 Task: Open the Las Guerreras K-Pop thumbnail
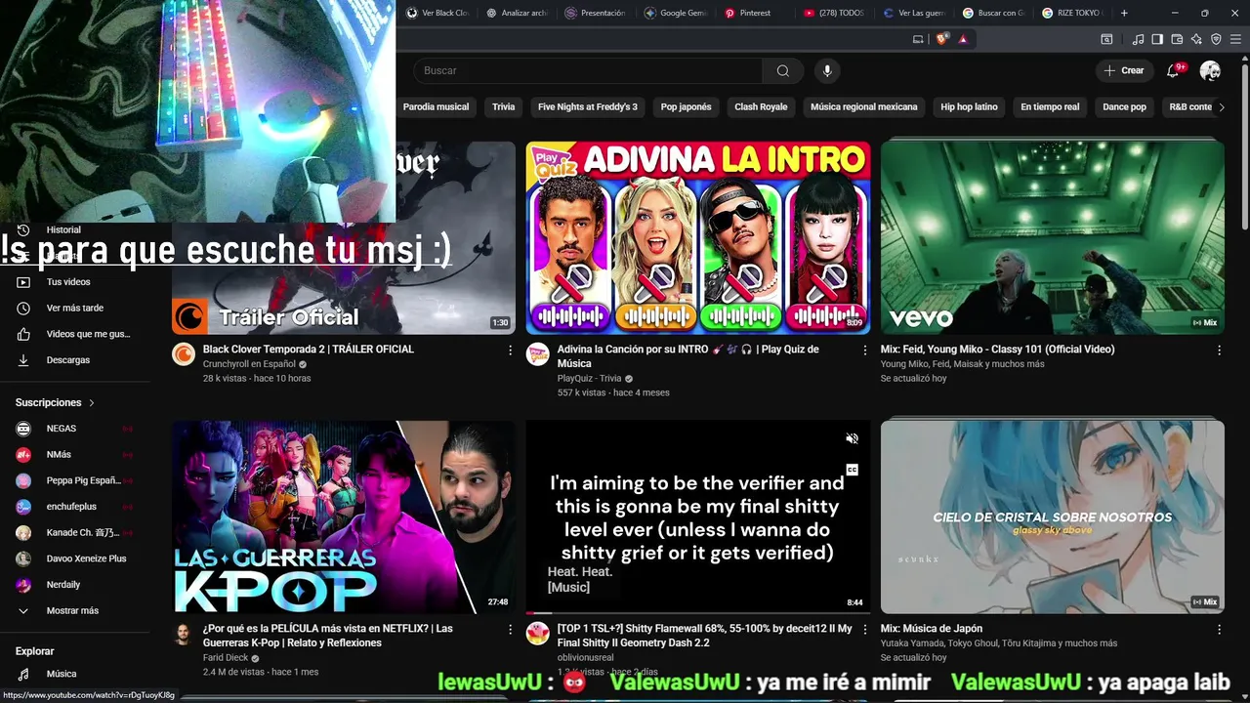click(343, 517)
